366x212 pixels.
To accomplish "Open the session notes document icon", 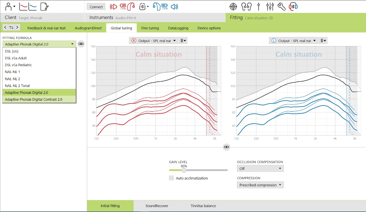I will [x=43, y=6].
